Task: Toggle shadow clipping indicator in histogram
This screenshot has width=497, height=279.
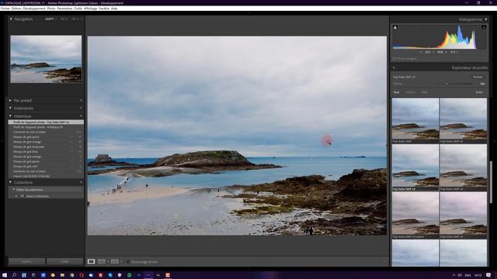Action: pos(395,28)
